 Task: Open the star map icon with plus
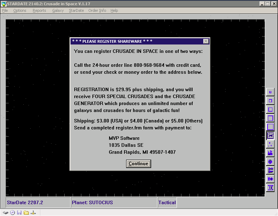[270, 144]
